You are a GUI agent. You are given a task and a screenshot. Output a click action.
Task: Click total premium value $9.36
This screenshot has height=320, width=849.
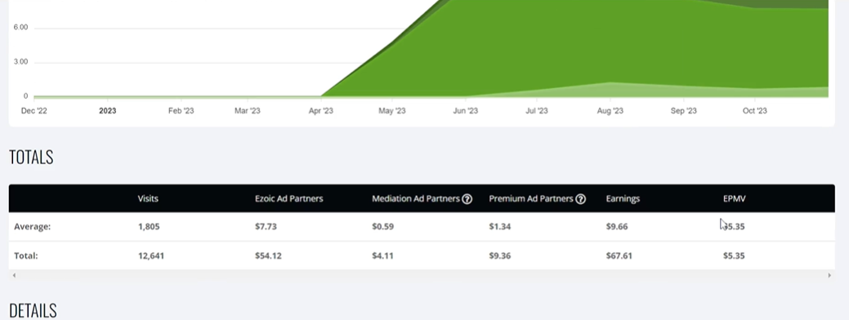click(x=500, y=256)
